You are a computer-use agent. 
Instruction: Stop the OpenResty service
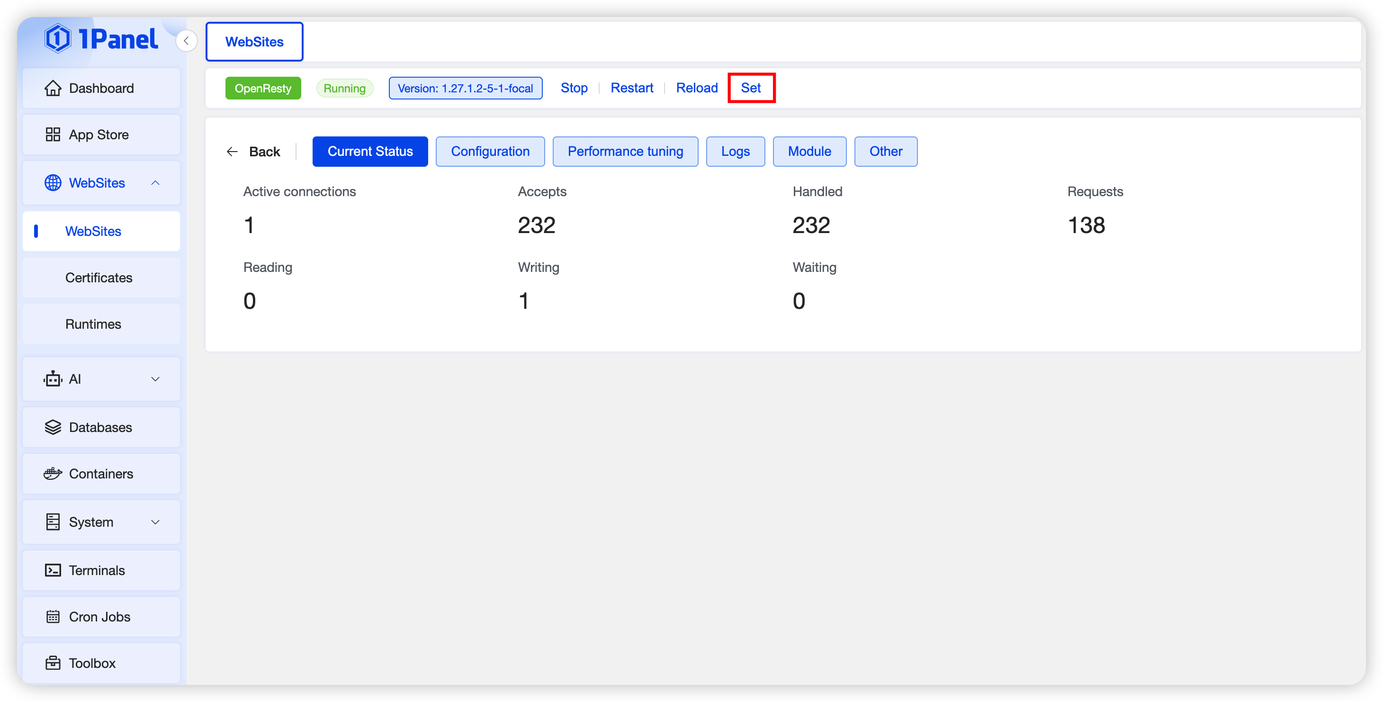[574, 88]
